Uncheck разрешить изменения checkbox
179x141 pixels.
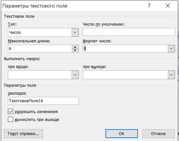11,111
